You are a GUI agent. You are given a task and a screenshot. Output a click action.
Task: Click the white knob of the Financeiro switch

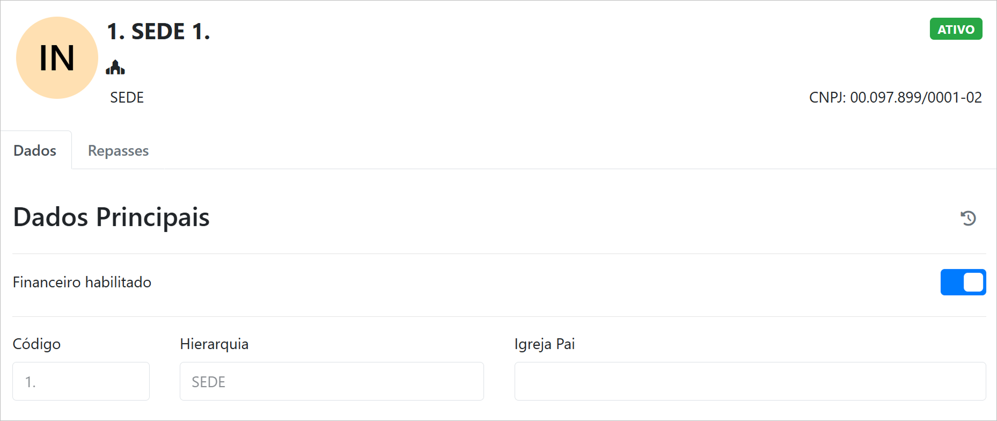point(973,282)
